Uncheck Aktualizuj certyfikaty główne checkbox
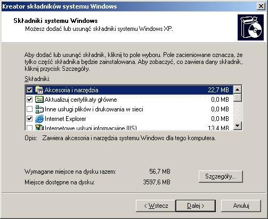 point(29,100)
